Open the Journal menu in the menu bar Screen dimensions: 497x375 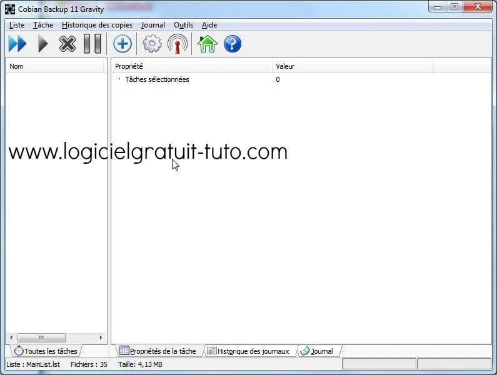(153, 25)
